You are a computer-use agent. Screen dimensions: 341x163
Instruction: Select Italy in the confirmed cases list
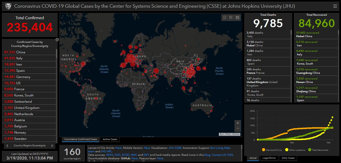click(x=19, y=58)
